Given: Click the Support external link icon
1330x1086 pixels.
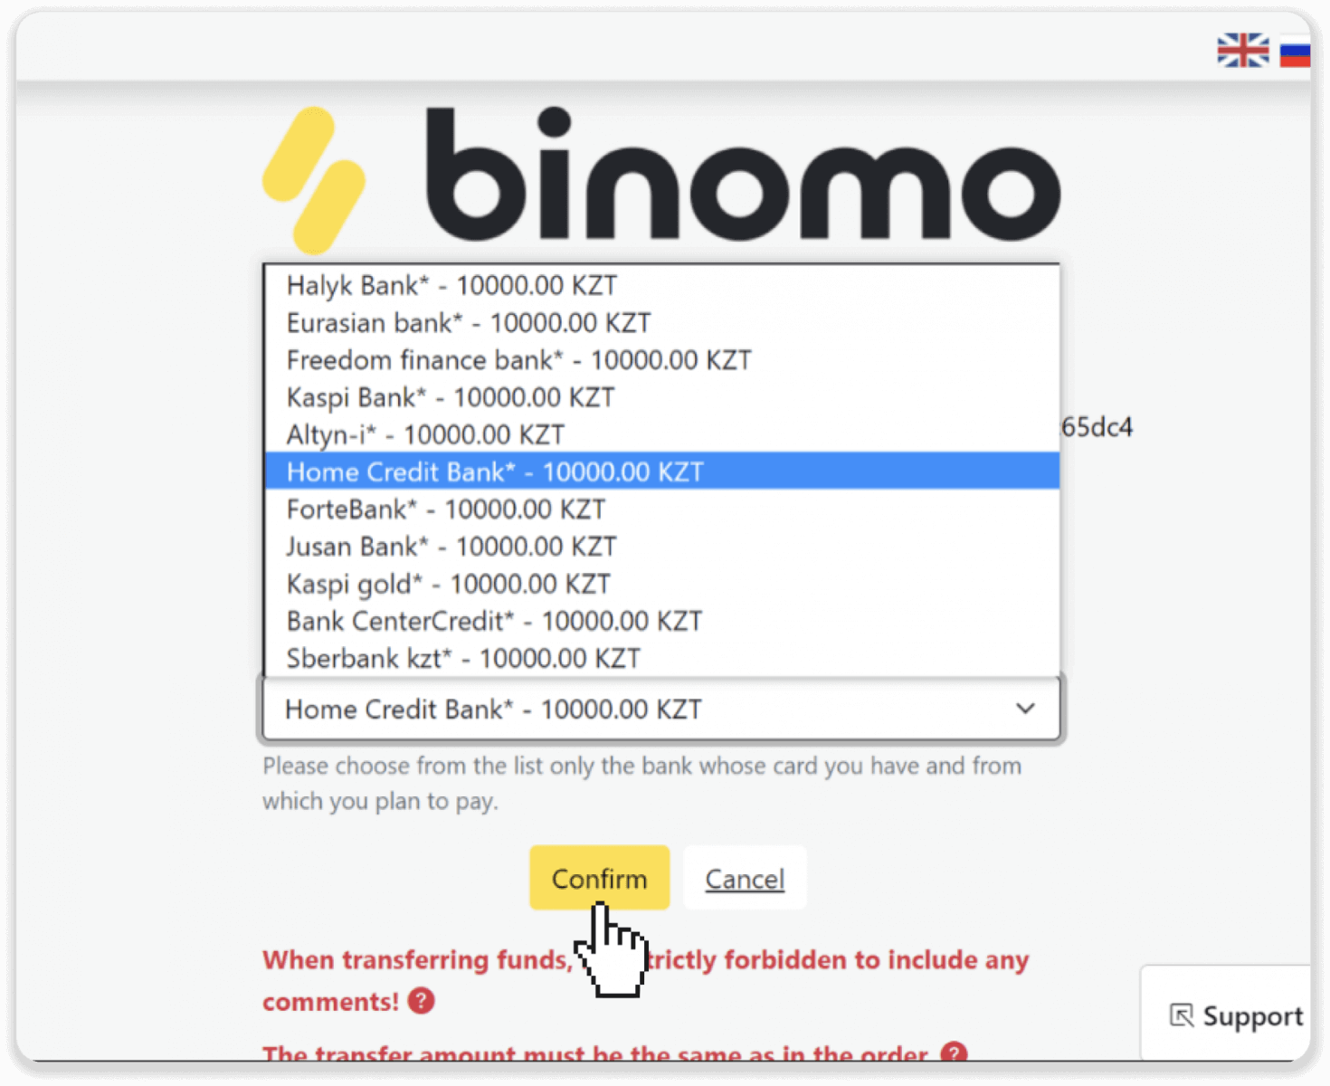Looking at the screenshot, I should coord(1182,1015).
